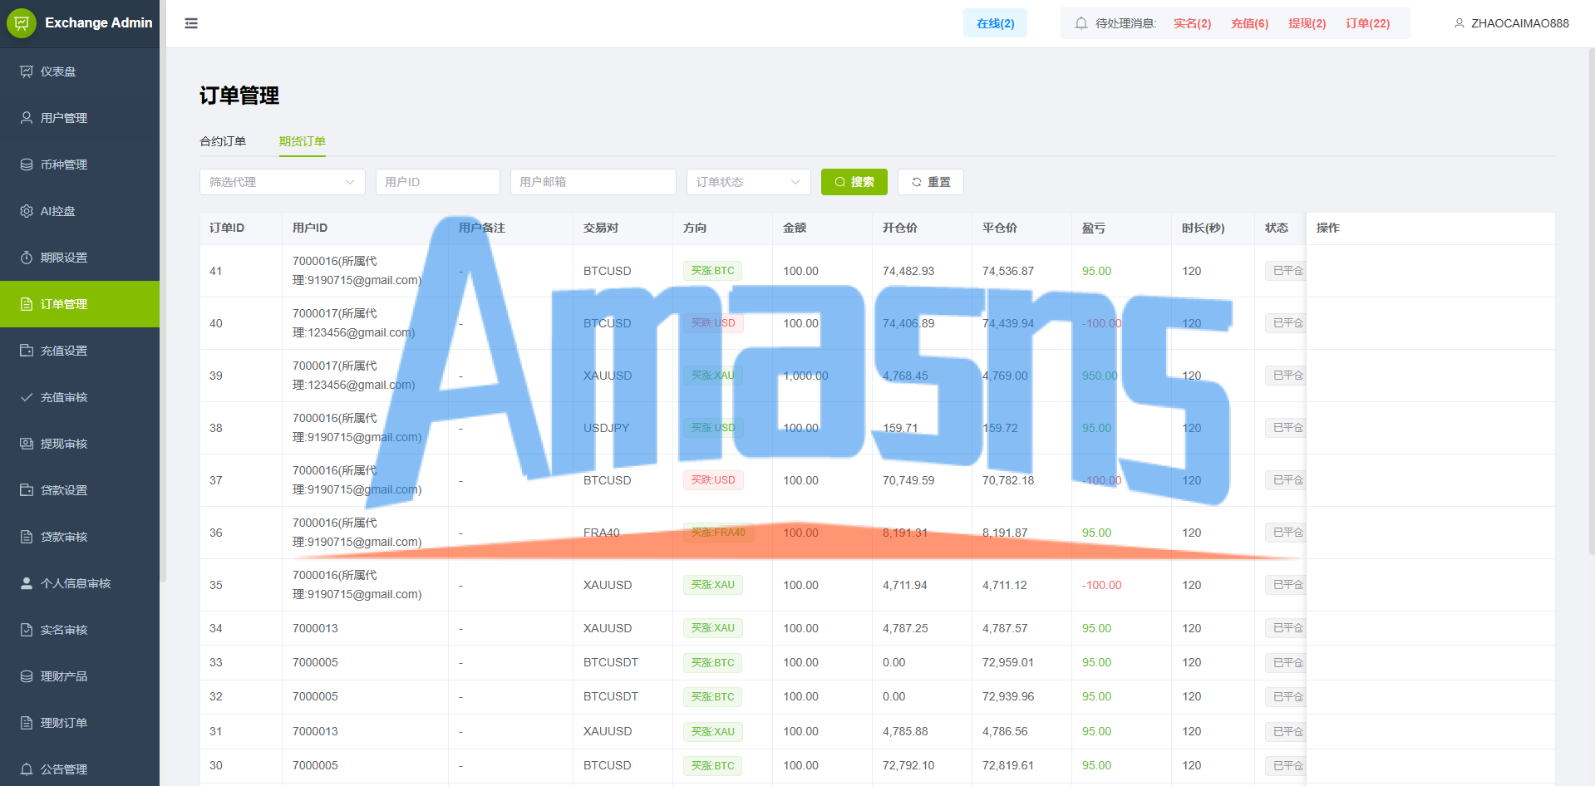Click the 用户ID input field

438,182
